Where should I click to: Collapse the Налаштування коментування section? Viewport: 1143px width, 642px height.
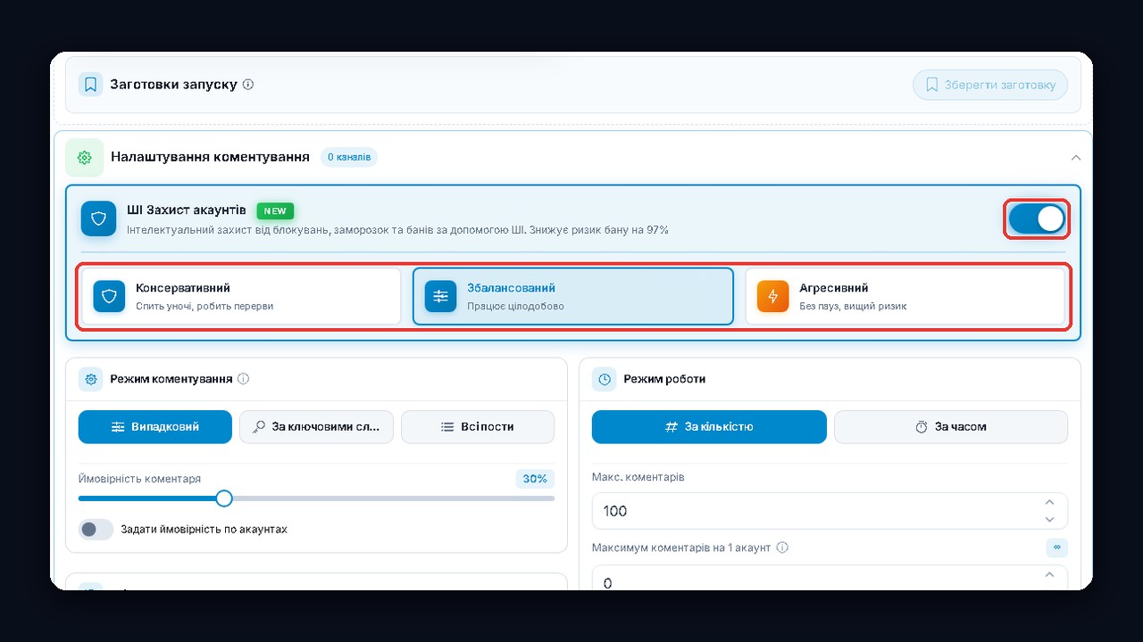[1075, 158]
